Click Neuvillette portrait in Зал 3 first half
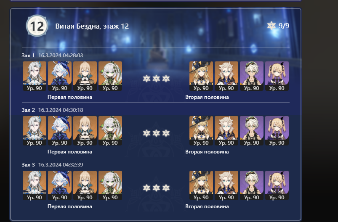Screen dimensions: 338x222 pyautogui.click(x=35, y=185)
